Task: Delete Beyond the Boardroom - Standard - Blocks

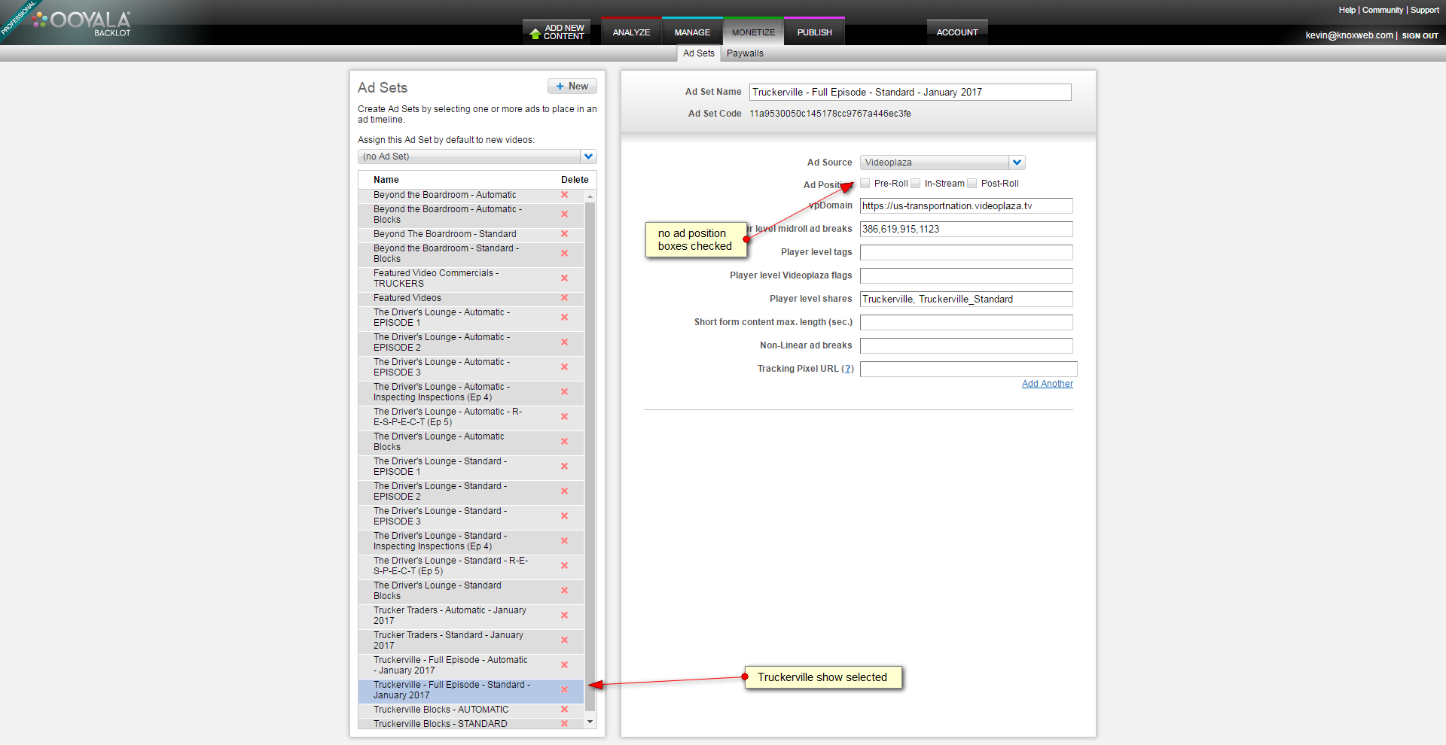Action: click(564, 254)
